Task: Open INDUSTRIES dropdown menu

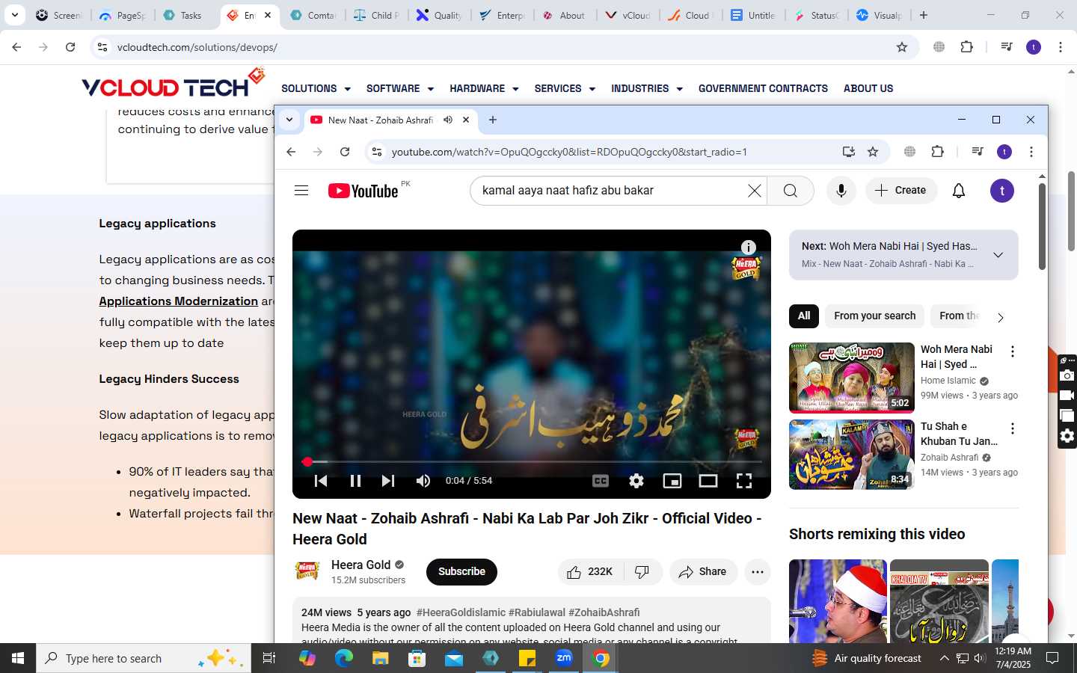Action: click(x=647, y=88)
